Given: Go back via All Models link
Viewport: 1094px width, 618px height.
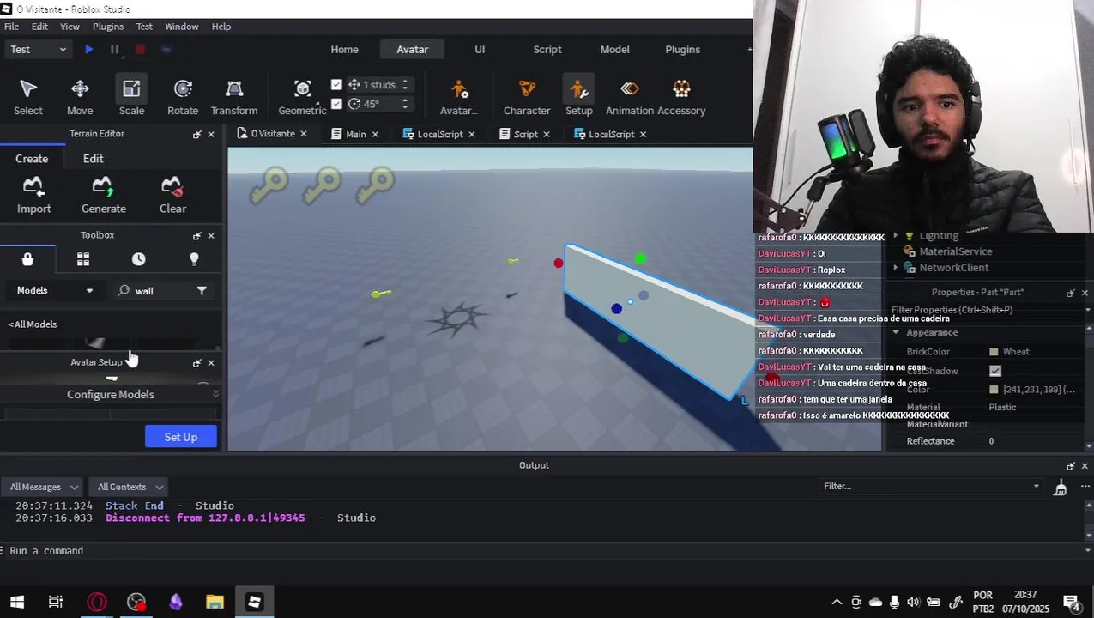Looking at the screenshot, I should 33,324.
